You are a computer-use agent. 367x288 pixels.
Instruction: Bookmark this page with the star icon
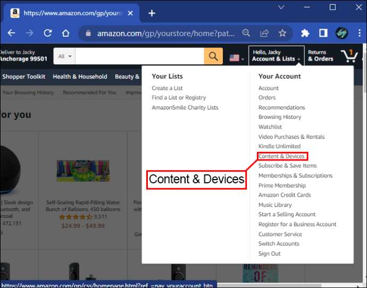coord(282,33)
